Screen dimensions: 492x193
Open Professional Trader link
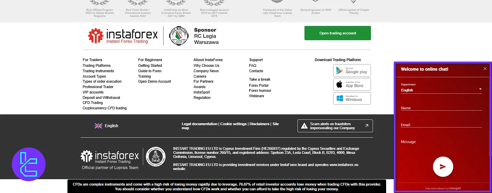(98, 87)
